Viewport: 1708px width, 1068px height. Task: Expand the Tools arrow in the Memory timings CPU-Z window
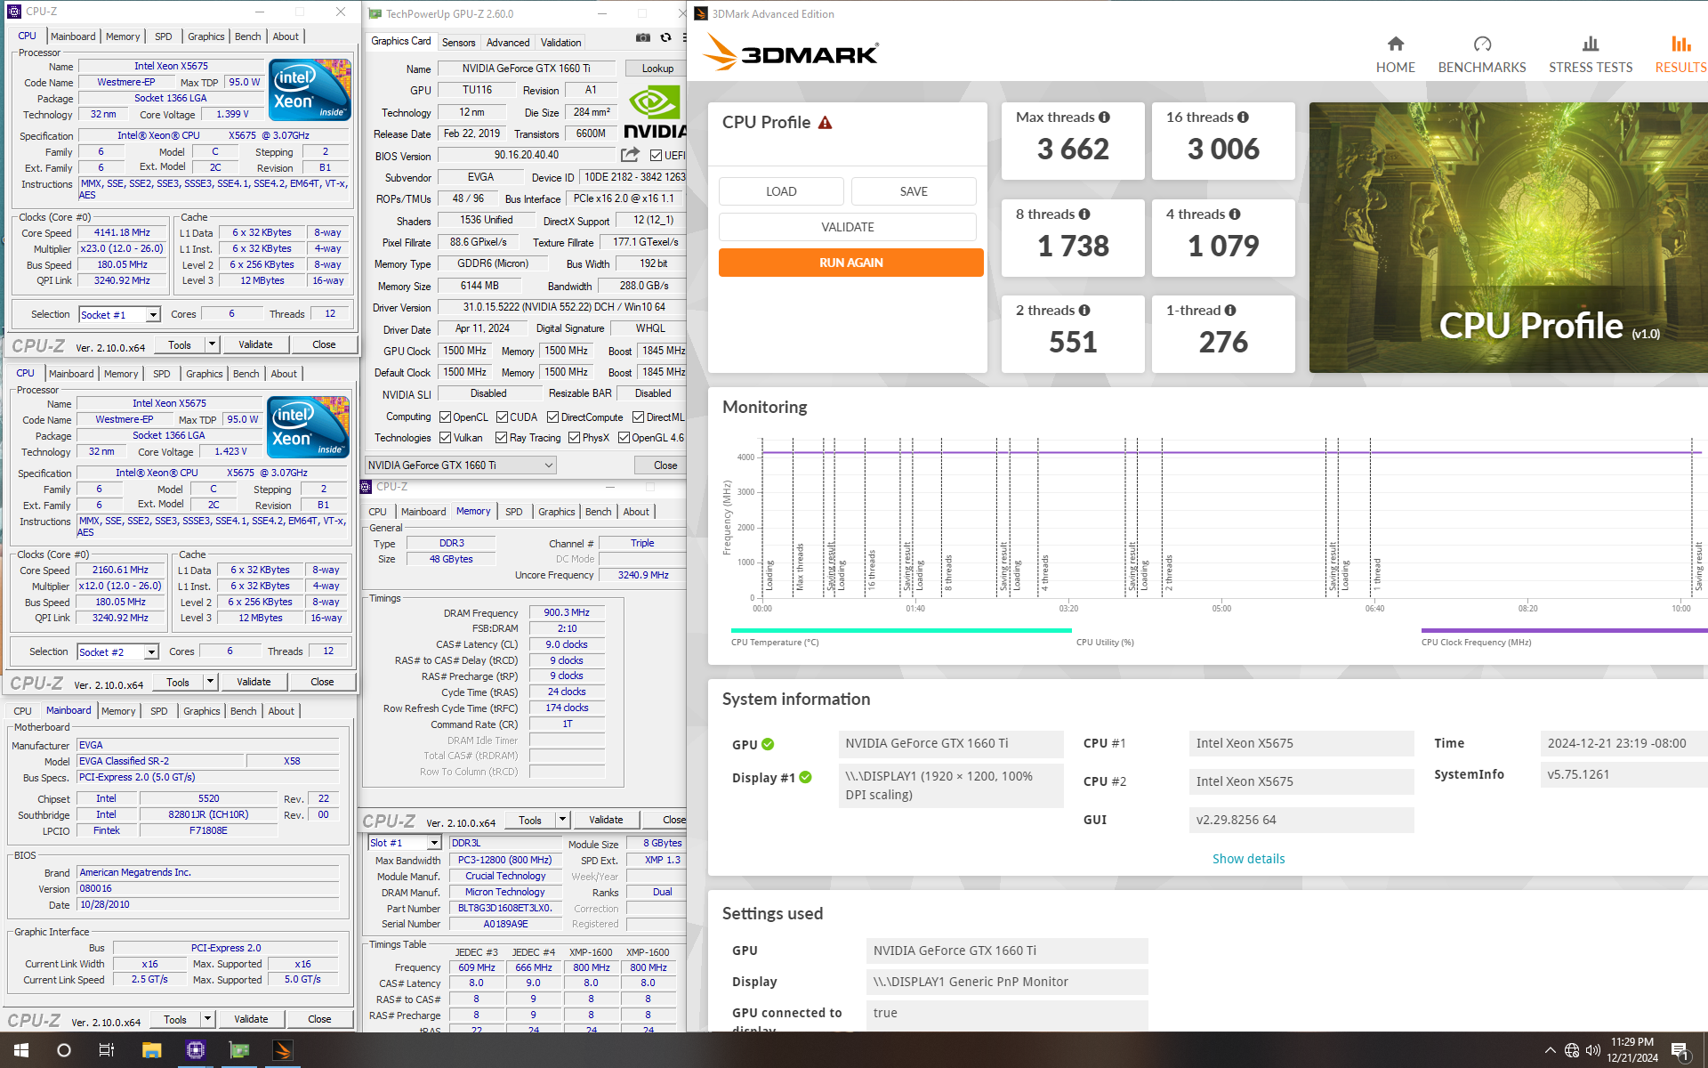point(562,820)
